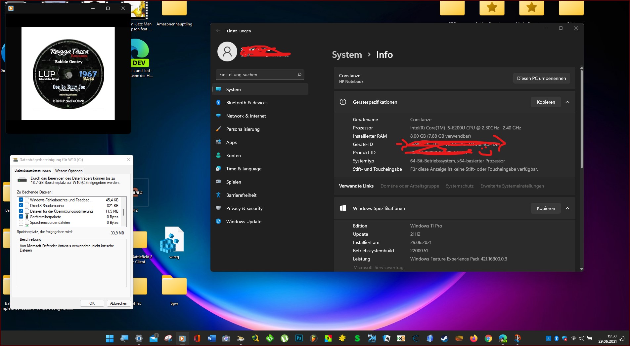Collapse the Windows-Spezifikationen section
The height and width of the screenshot is (346, 630).
(567, 209)
